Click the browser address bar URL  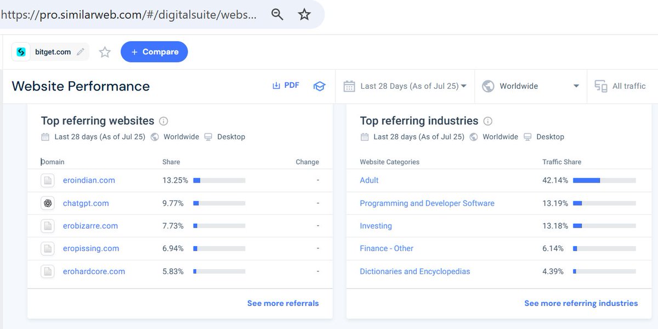point(129,15)
